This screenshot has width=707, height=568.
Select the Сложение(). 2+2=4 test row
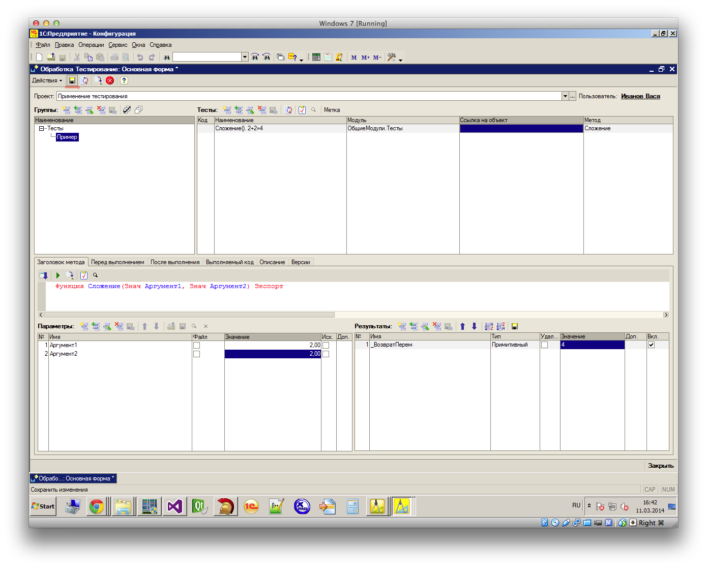tap(435, 129)
